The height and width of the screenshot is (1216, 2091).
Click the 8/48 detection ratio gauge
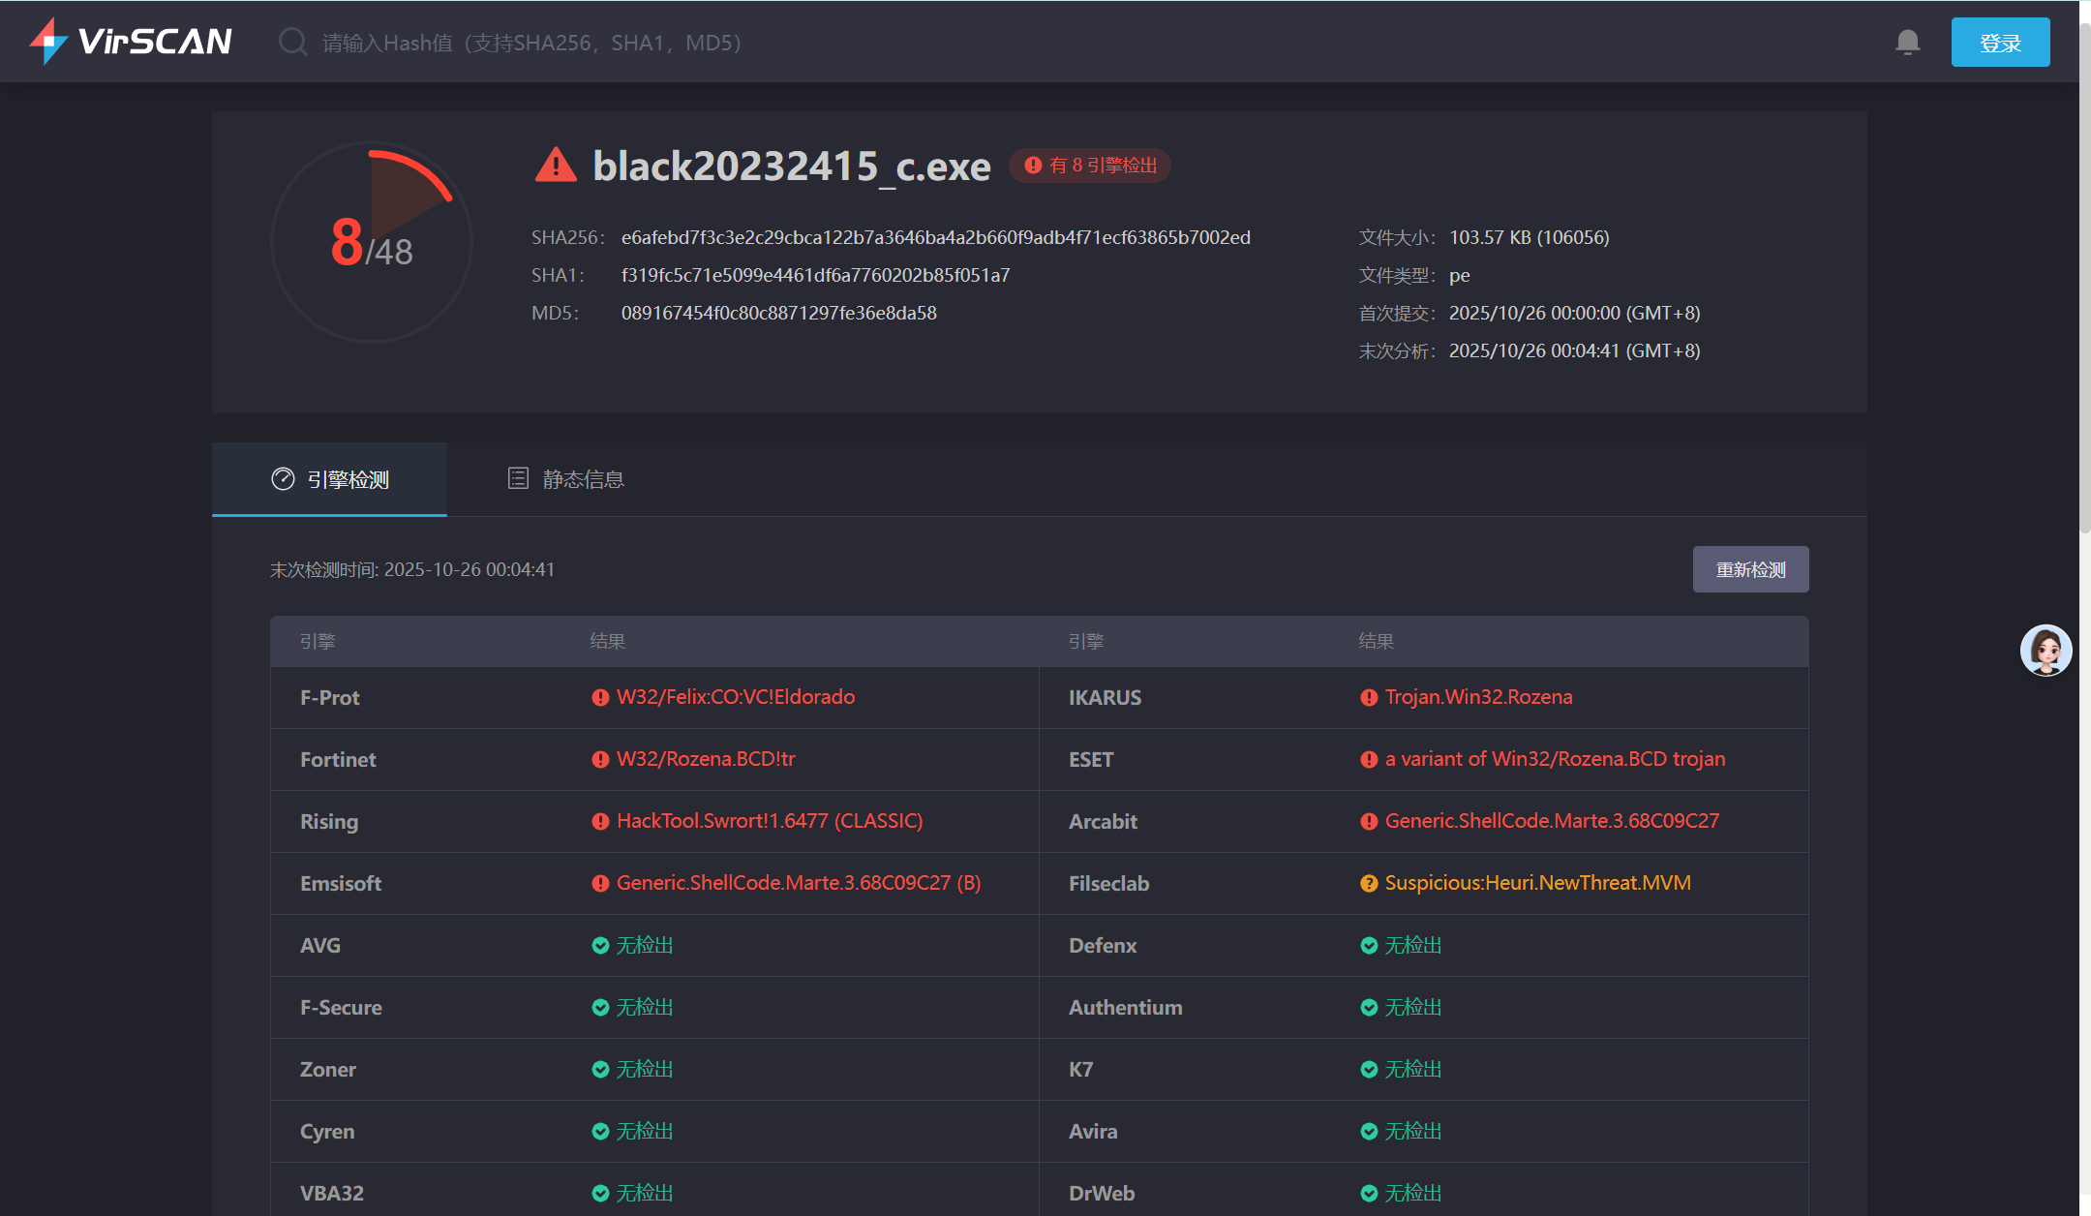(372, 242)
